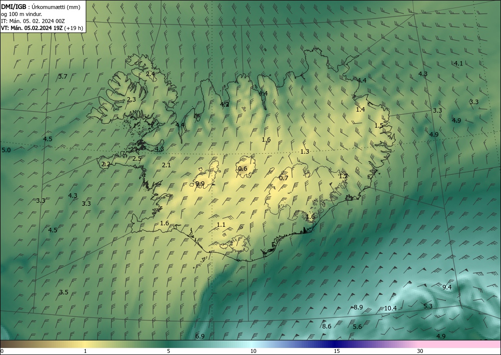
Task: Click the 10 tick label on color scale
Action: [253, 351]
